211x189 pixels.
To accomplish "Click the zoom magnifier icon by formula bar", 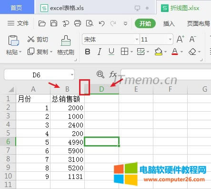I will (x=100, y=74).
